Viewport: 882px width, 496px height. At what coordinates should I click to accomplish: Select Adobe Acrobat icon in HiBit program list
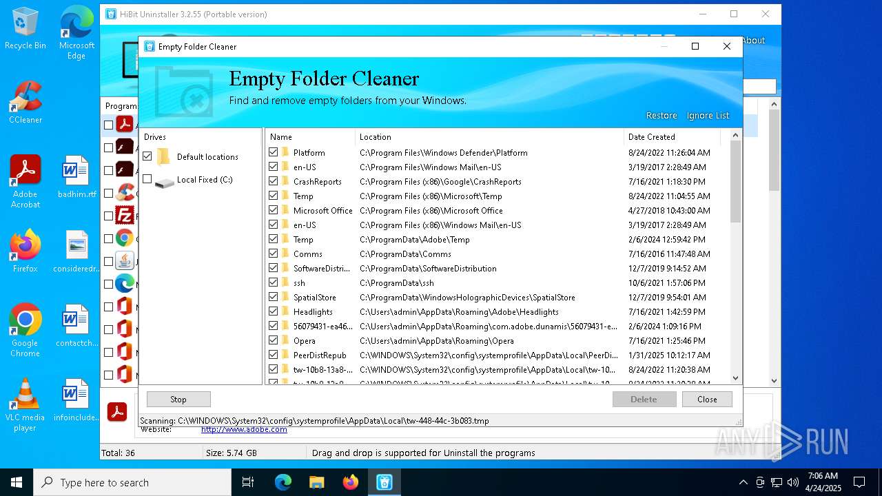click(124, 125)
